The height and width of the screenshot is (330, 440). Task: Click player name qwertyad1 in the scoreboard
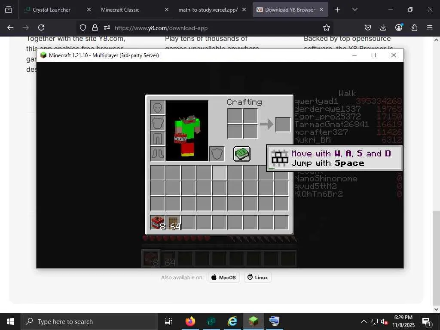(317, 101)
